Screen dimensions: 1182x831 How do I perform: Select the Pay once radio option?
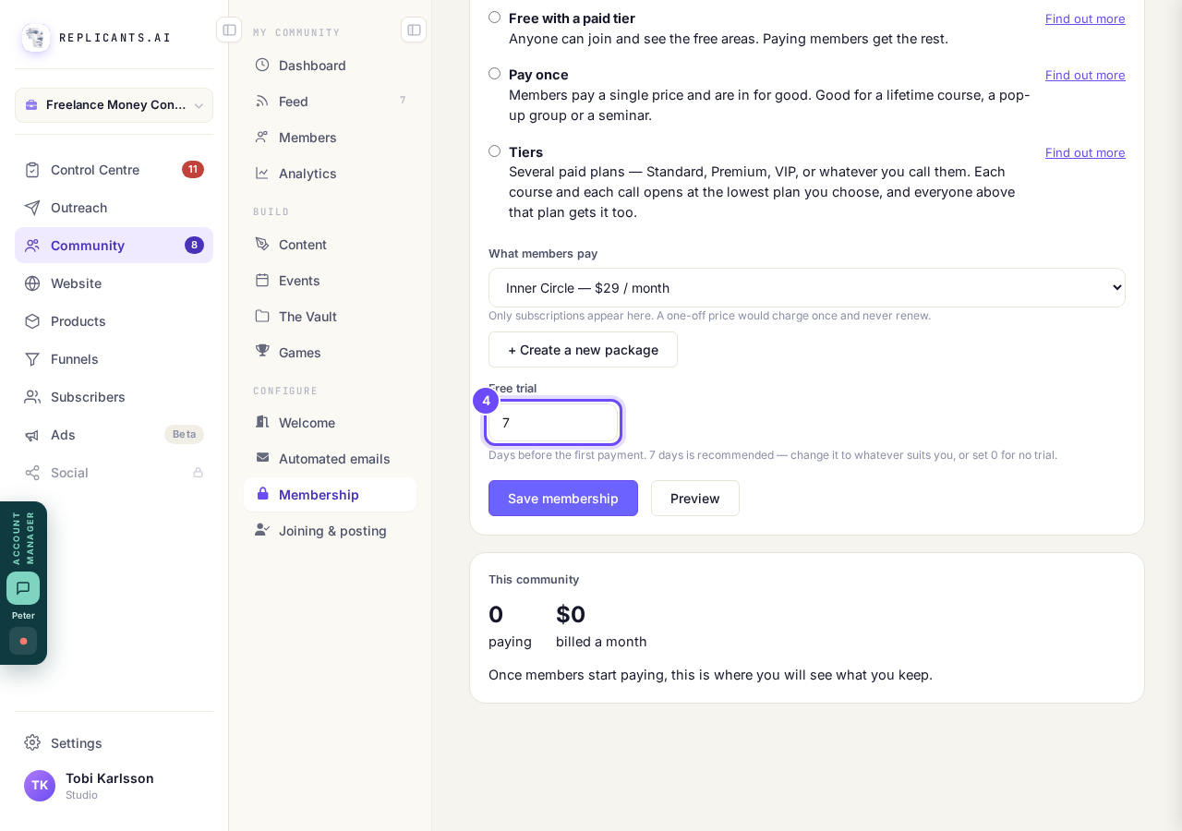495,74
